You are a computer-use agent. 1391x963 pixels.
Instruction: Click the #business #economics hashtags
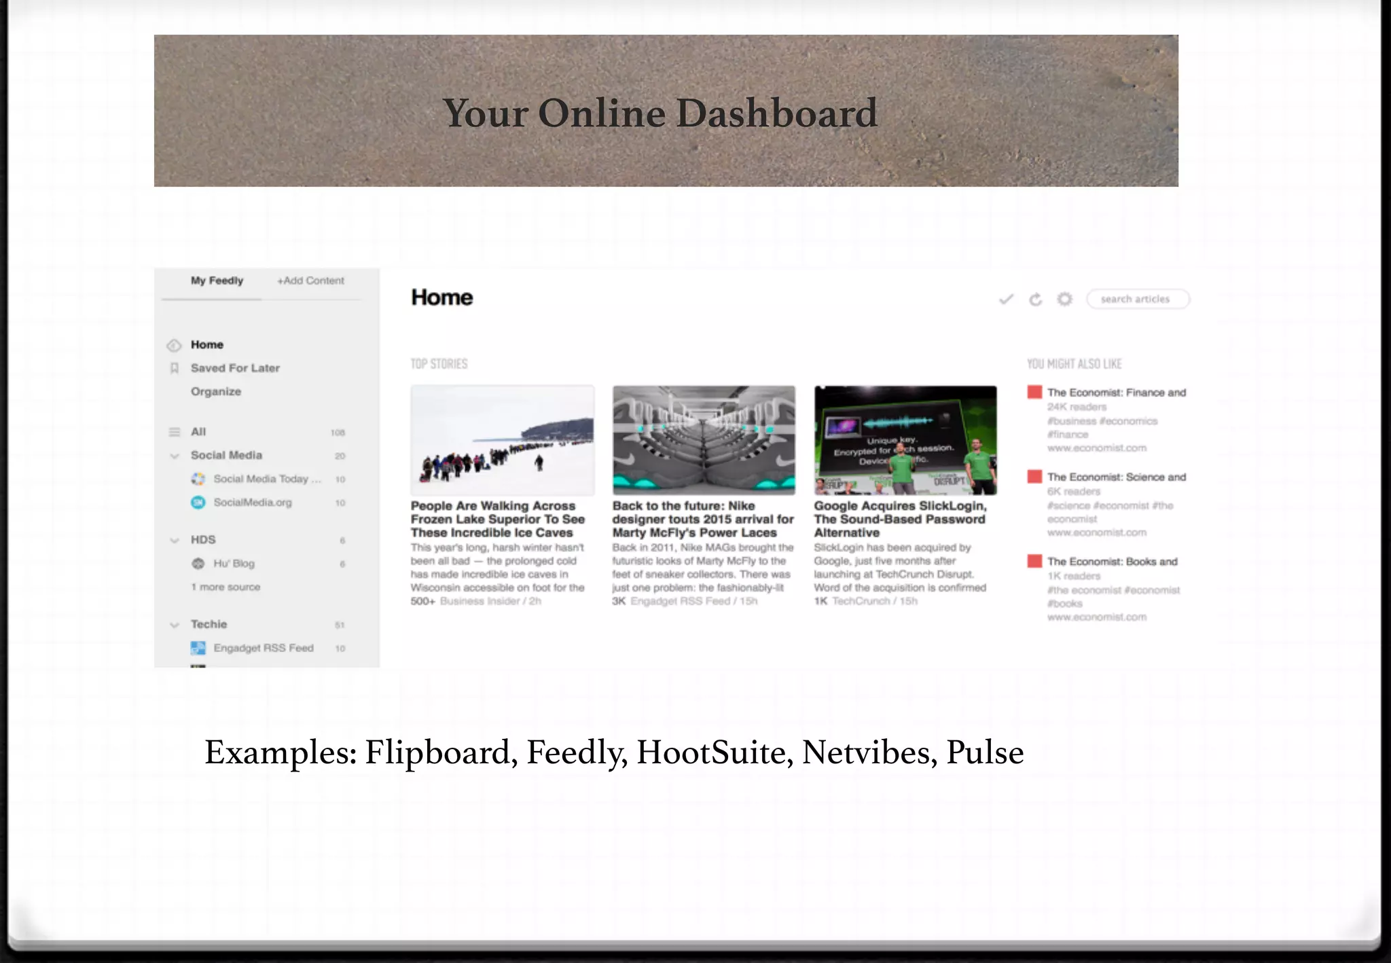click(x=1102, y=421)
